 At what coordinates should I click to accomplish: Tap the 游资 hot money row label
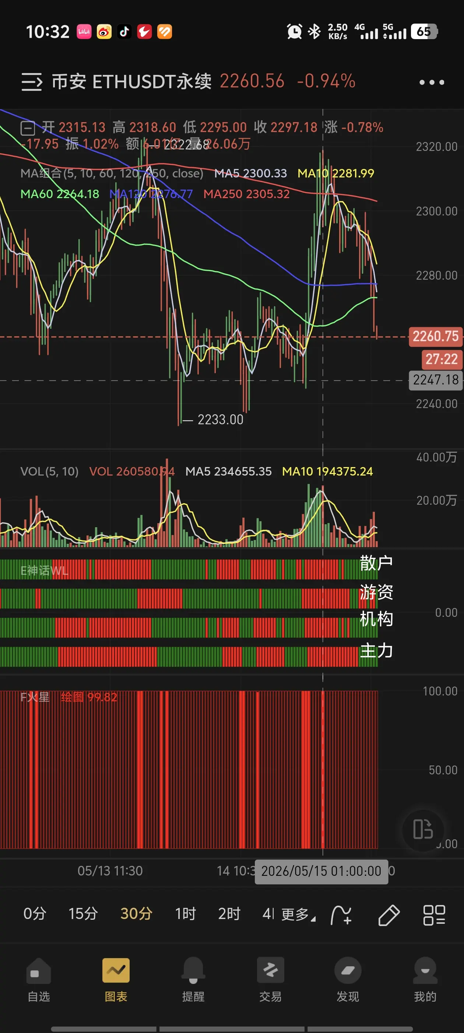click(x=376, y=592)
